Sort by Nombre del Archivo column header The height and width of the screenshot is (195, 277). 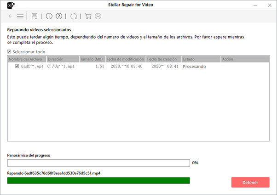pyautogui.click(x=27, y=59)
